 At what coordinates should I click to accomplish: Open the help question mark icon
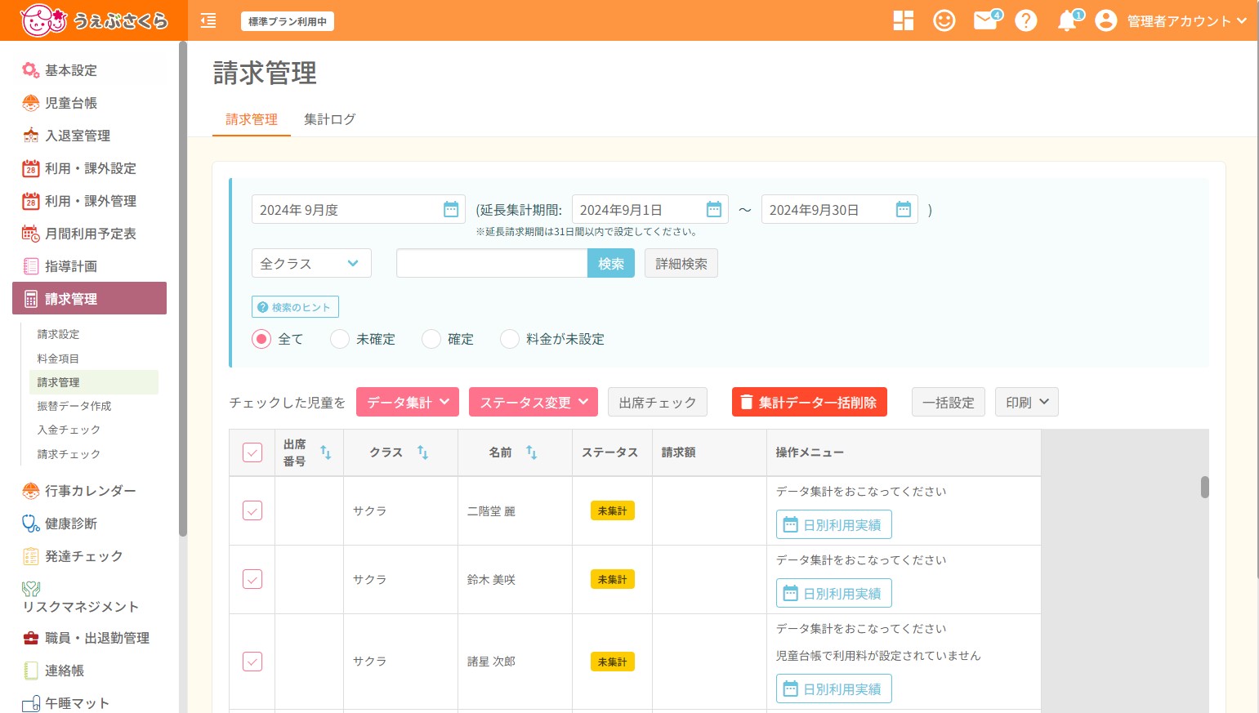click(1025, 20)
